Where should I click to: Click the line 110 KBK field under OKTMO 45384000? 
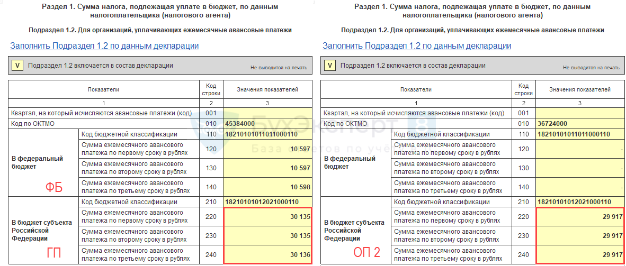pyautogui.click(x=267, y=134)
